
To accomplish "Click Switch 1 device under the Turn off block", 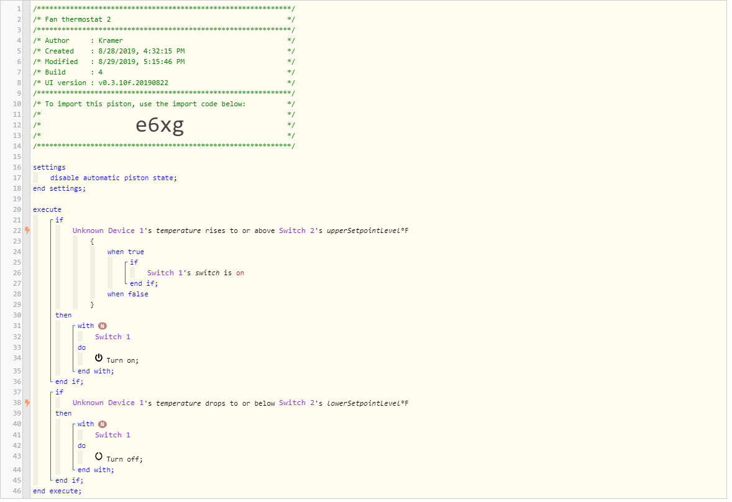I will (112, 435).
